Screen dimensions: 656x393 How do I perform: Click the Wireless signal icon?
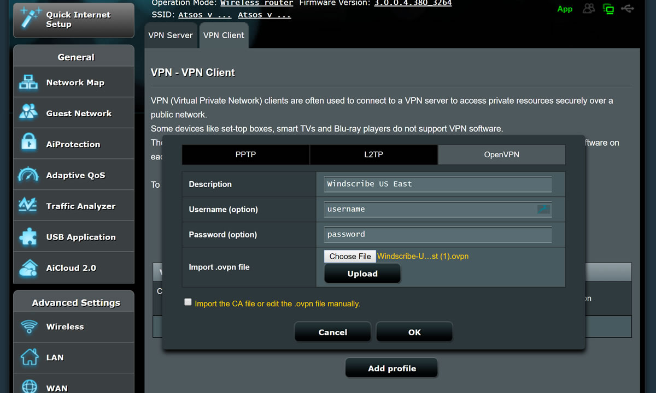(x=28, y=326)
